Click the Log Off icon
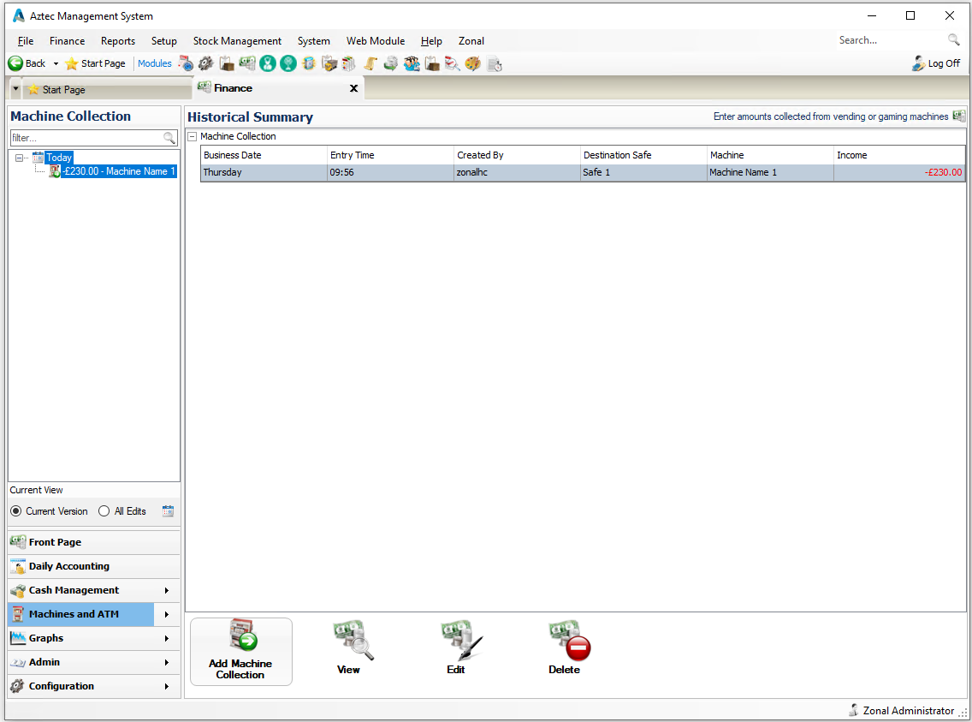 pos(919,63)
